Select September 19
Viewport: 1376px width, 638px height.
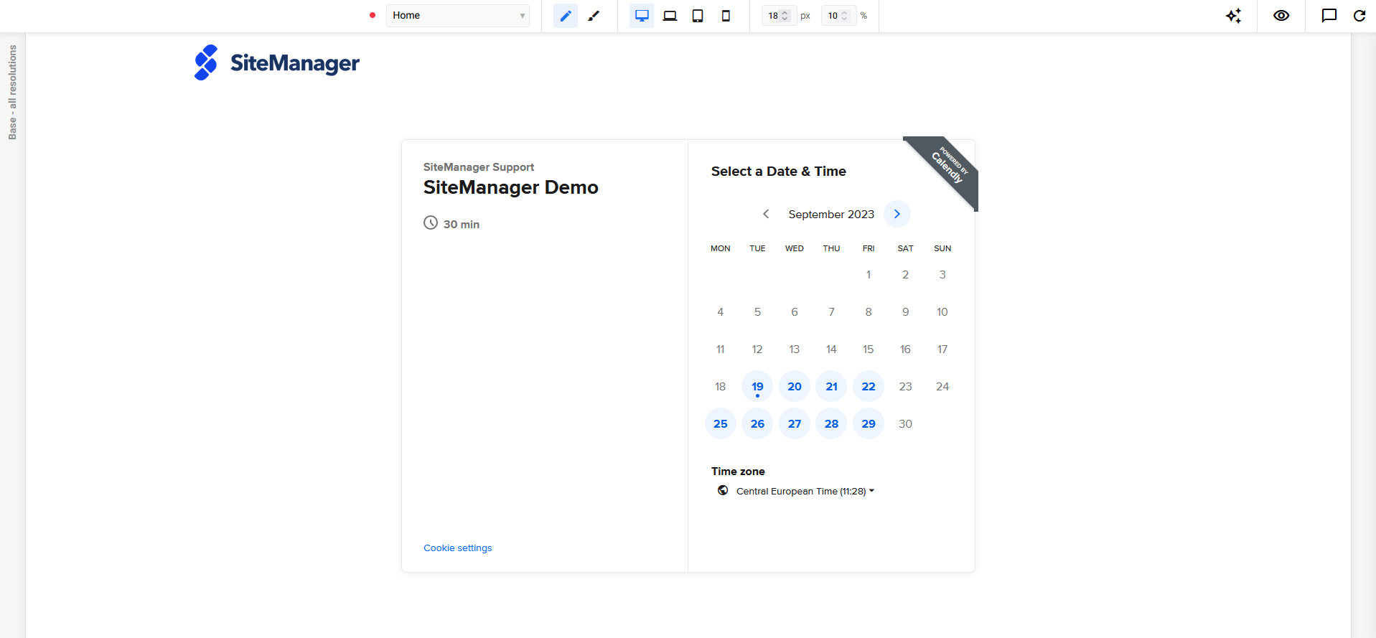pos(757,387)
